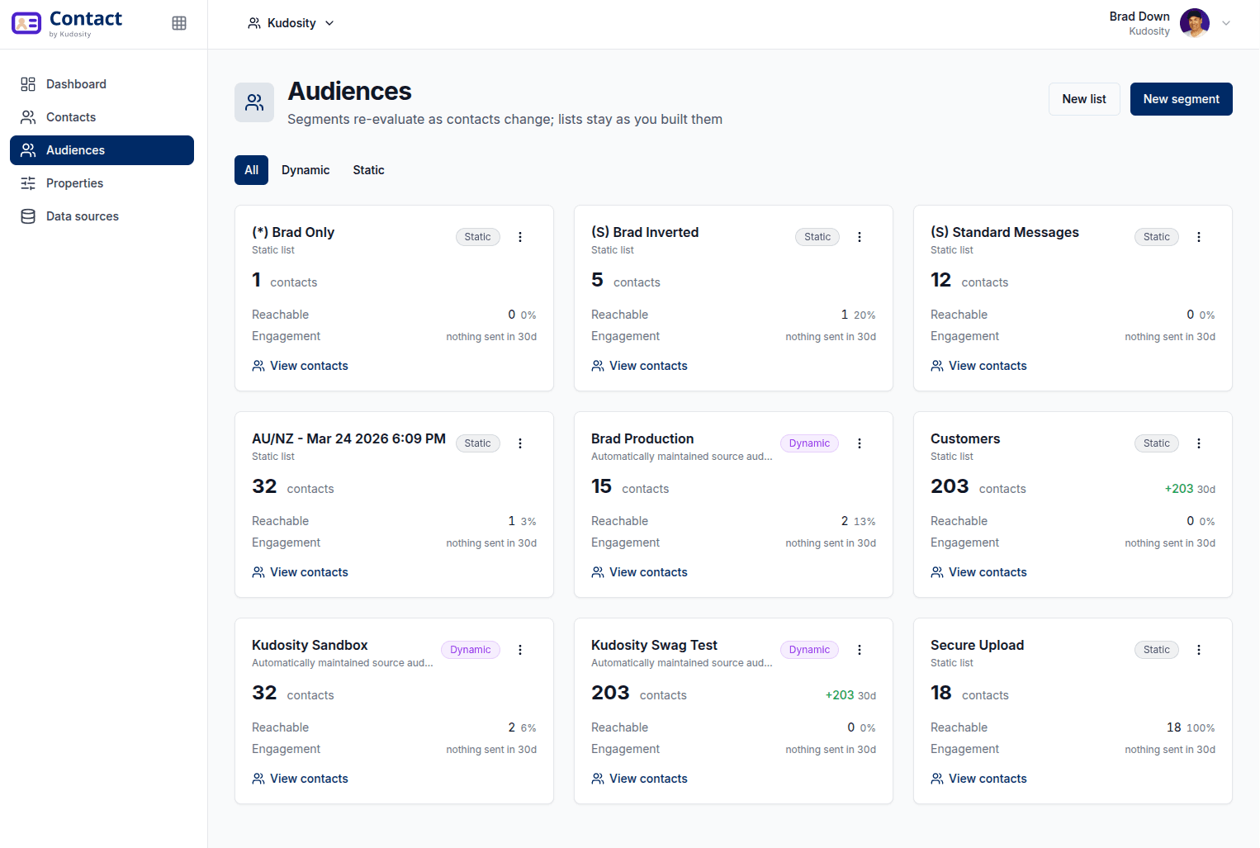This screenshot has height=848, width=1260.
Task: Open options menu for Brad Production card
Action: 860,443
